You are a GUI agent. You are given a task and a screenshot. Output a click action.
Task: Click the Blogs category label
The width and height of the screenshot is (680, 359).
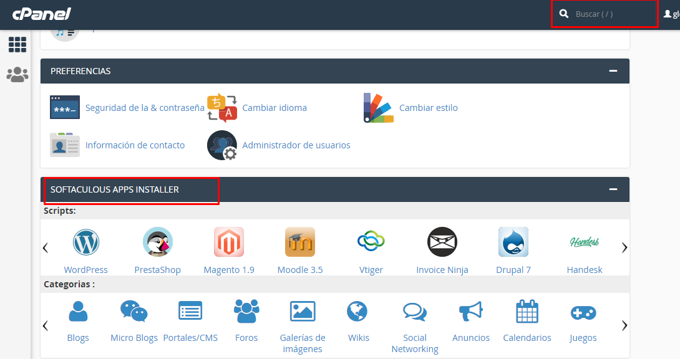pyautogui.click(x=78, y=338)
